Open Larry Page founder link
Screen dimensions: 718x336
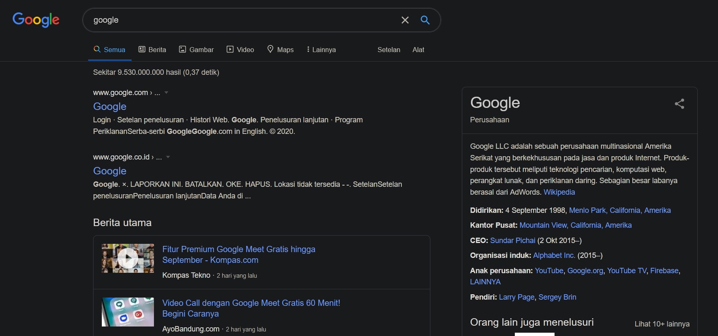click(516, 297)
